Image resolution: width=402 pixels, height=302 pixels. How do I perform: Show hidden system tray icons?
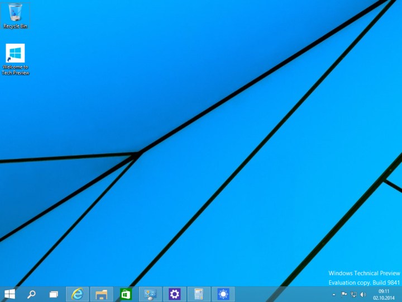(x=334, y=295)
